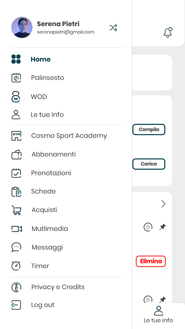Click the shuffle icon next to profile

point(113,28)
